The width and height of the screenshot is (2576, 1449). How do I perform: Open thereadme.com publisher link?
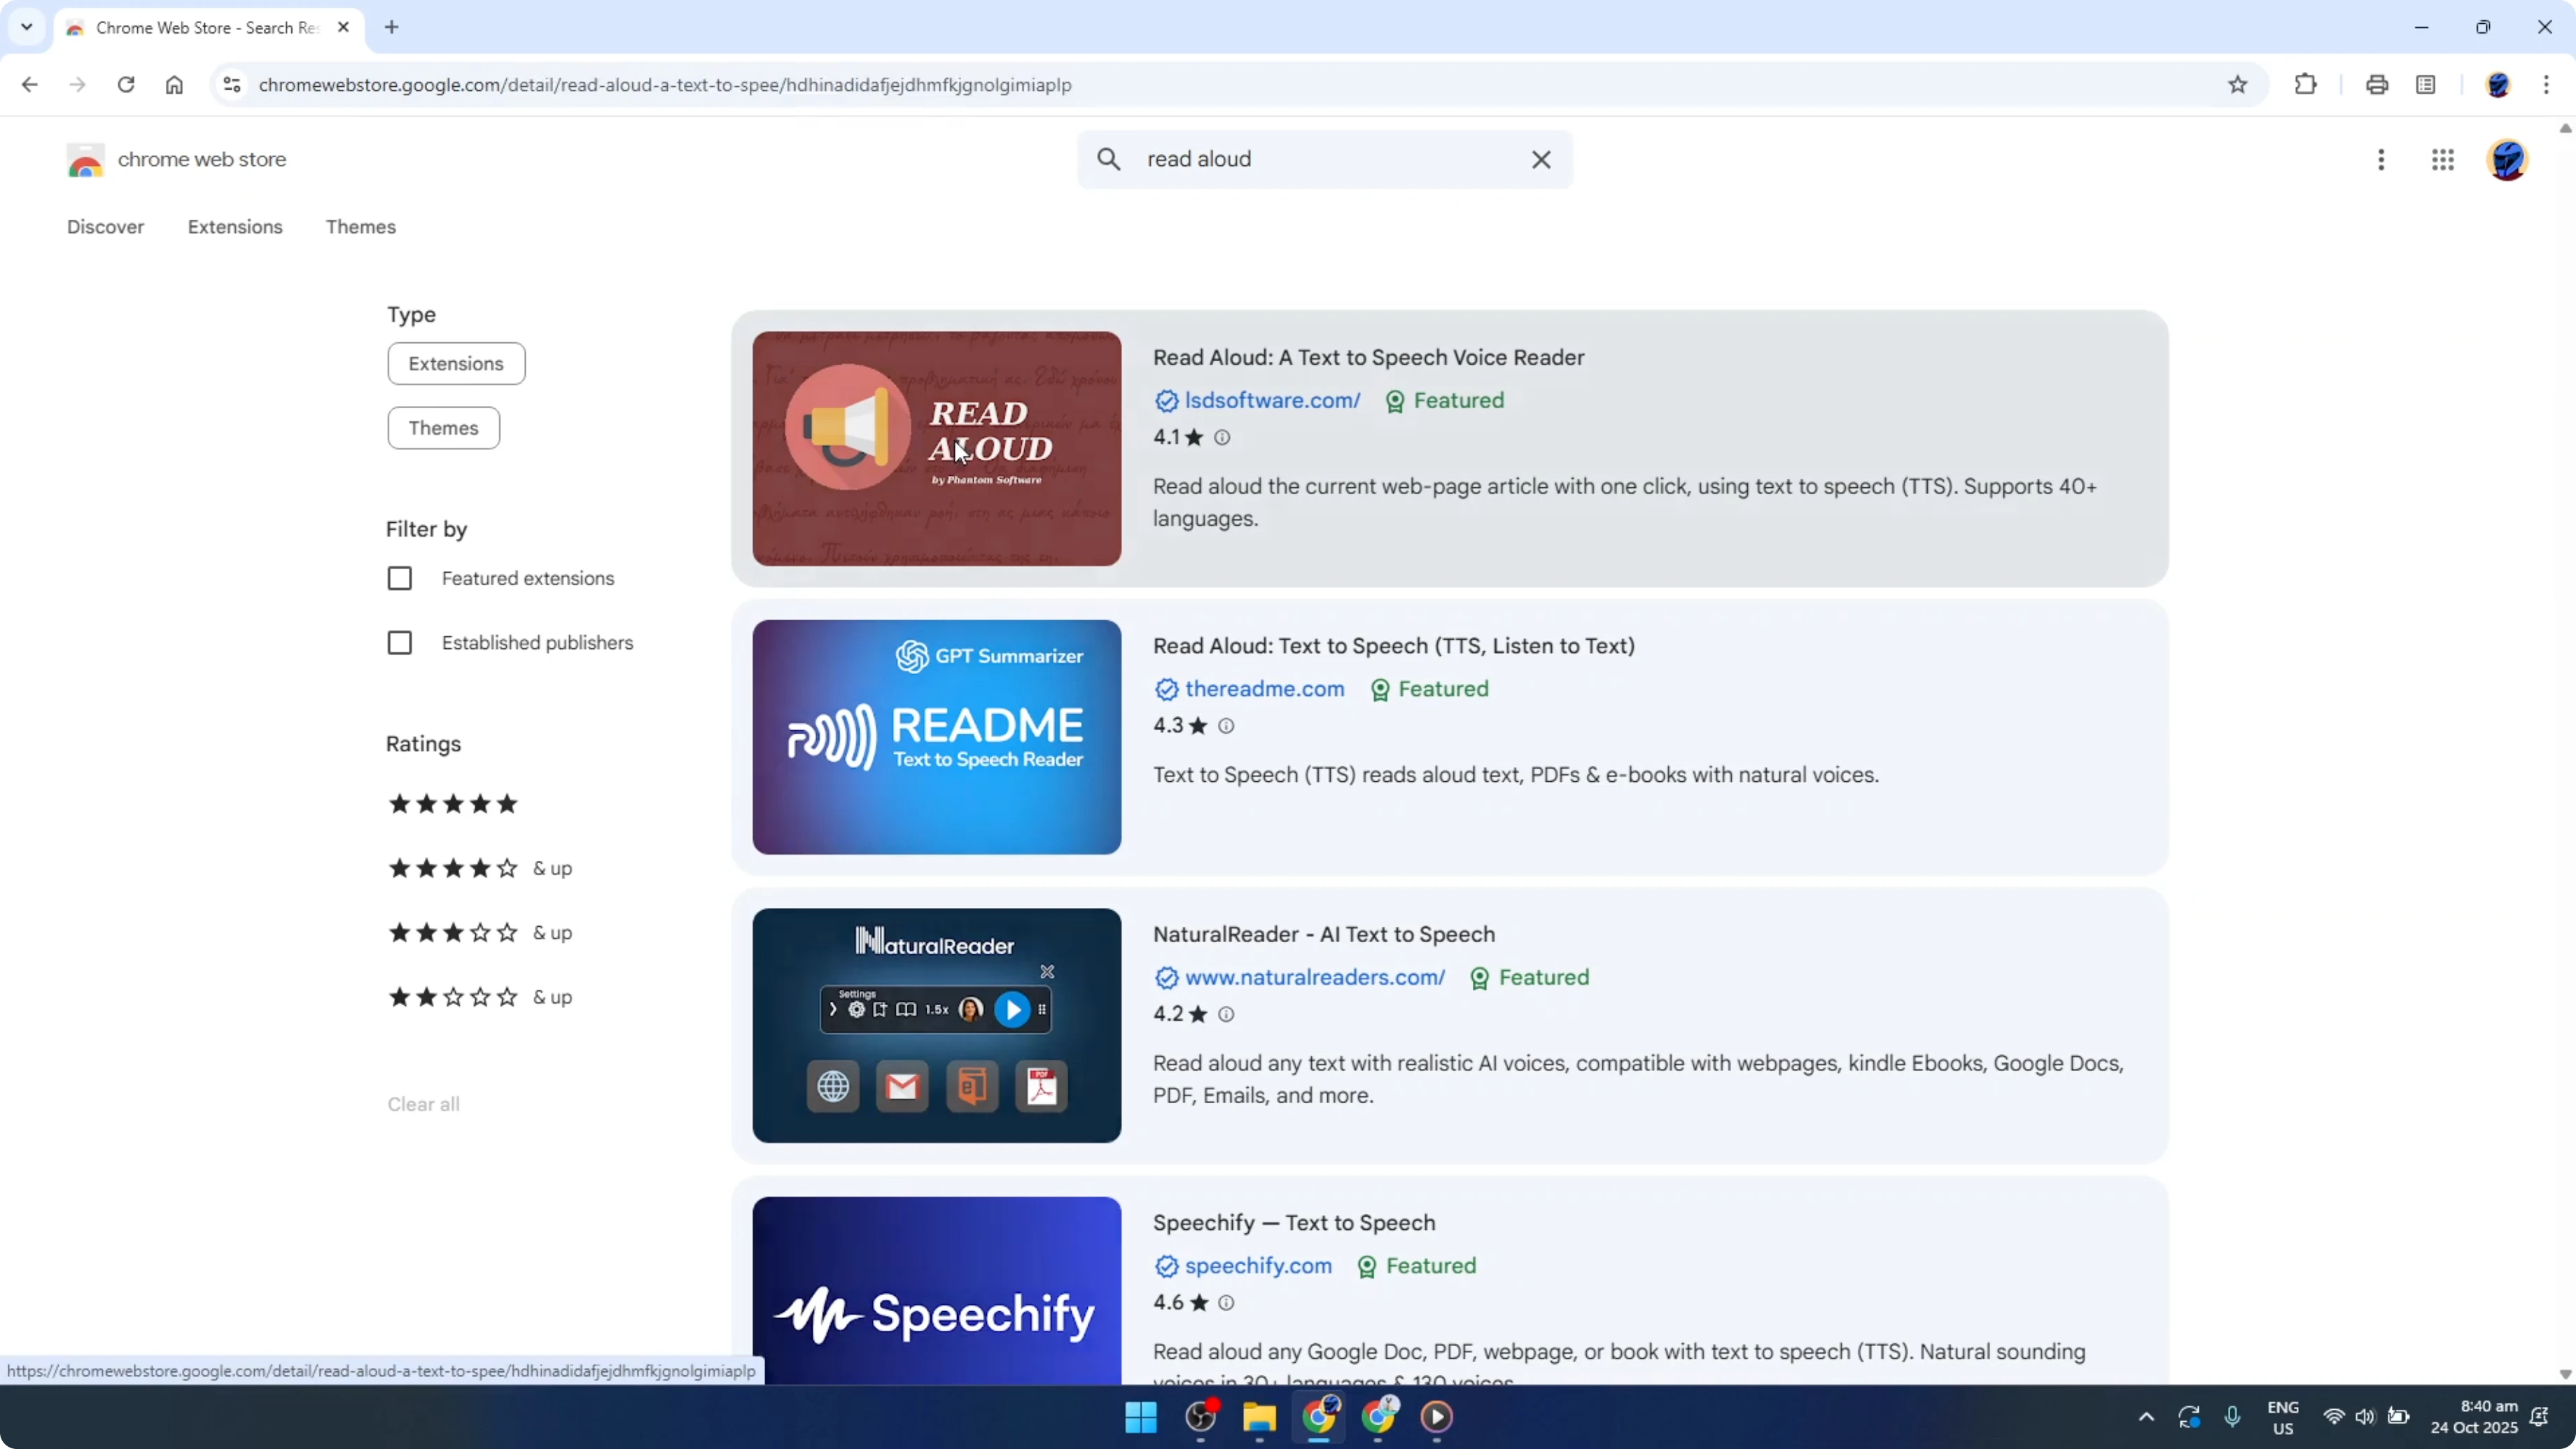[1264, 689]
